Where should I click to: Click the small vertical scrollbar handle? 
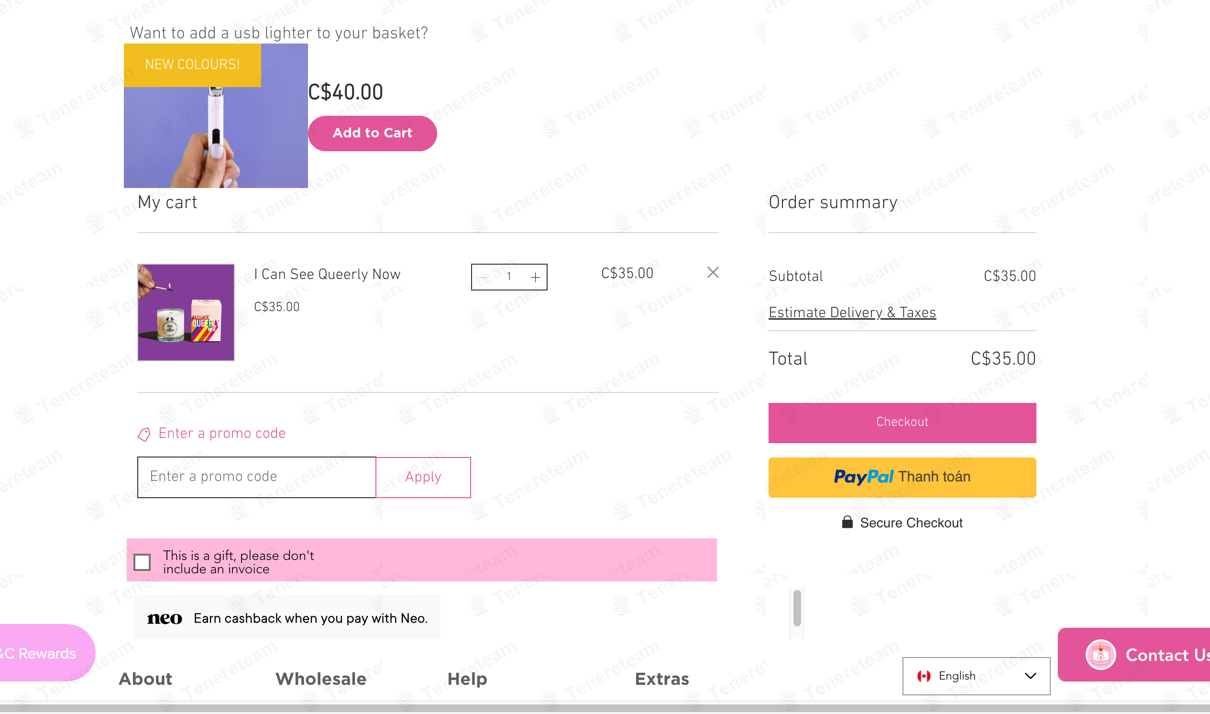click(x=797, y=609)
